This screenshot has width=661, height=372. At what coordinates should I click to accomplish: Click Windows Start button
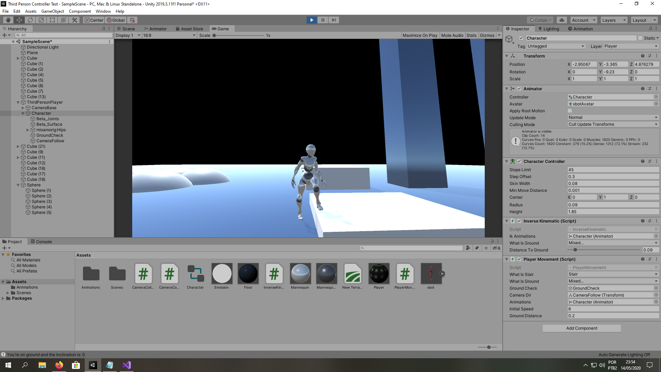[x=8, y=365]
